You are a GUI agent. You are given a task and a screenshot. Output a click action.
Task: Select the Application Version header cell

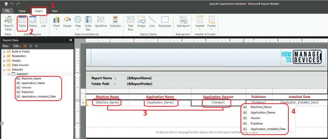[x=218, y=97]
